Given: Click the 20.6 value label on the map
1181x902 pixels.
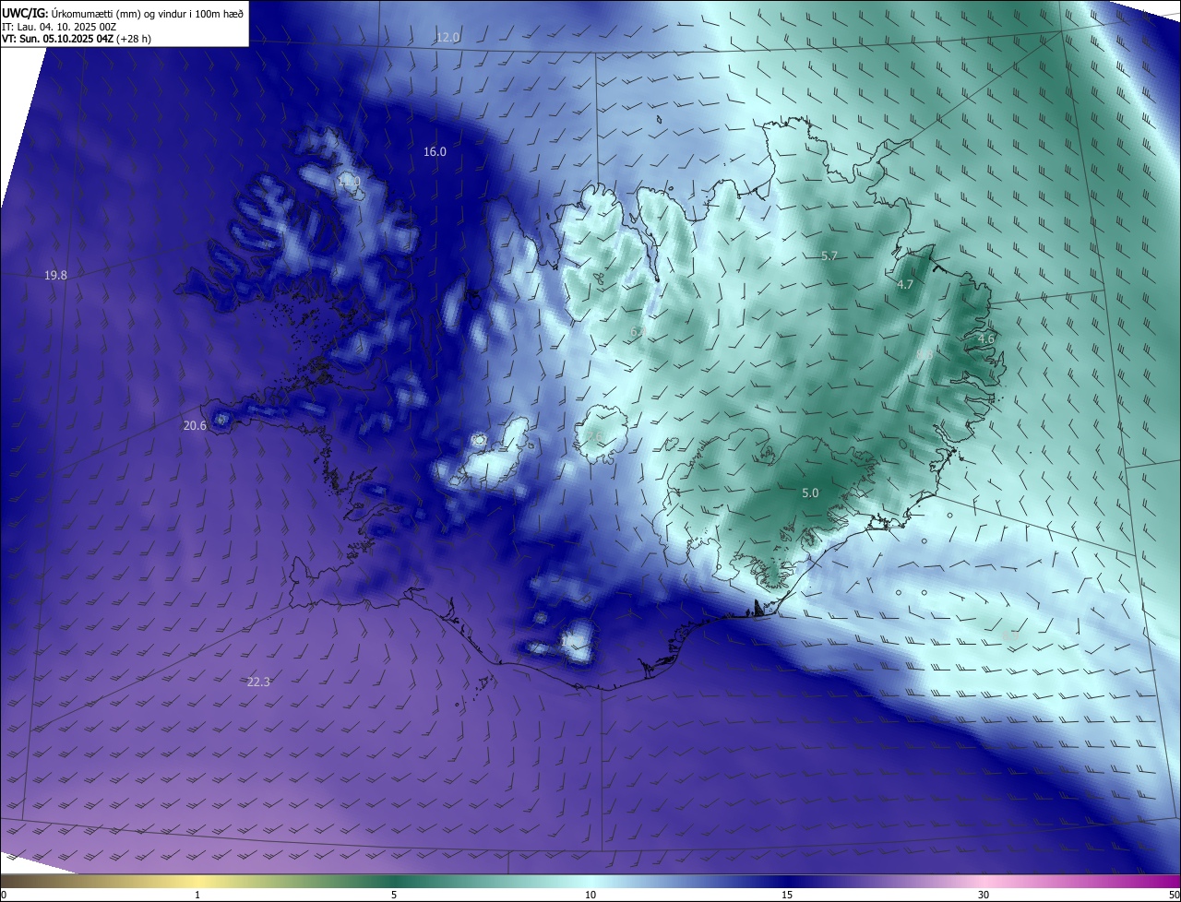Looking at the screenshot, I should click(x=195, y=425).
